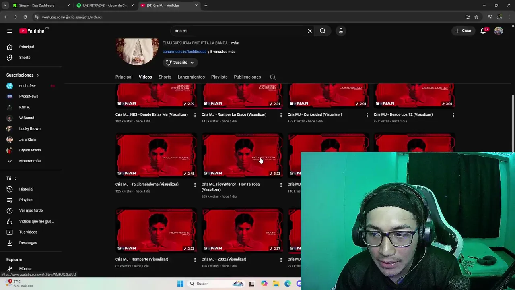This screenshot has width=515, height=290.
Task: Open options for Desde Los 12 video
Action: tap(453, 115)
